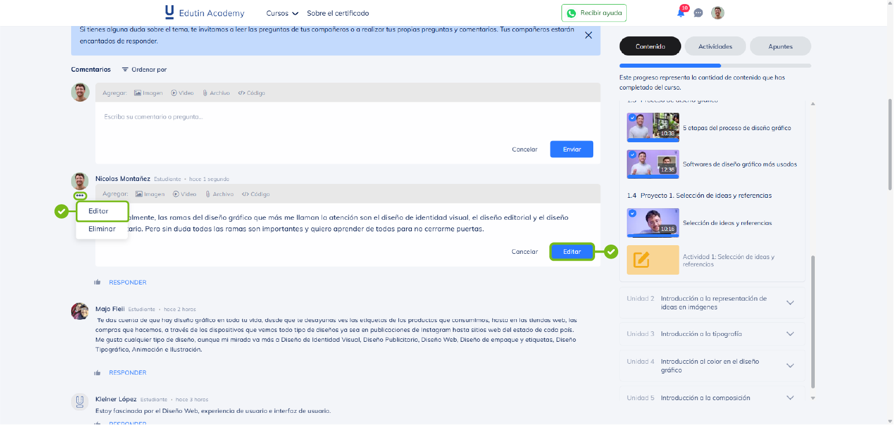Image resolution: width=894 pixels, height=425 pixels.
Task: Like Majo Fleii's comment with thumbs up
Action: point(97,373)
